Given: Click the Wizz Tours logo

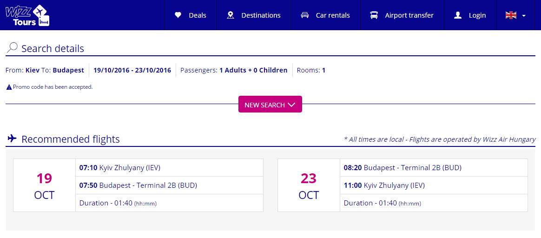Looking at the screenshot, I should [x=28, y=15].
